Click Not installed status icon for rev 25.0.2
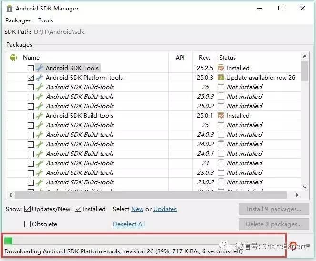Viewport: 316px width, 261px height. coord(221,106)
